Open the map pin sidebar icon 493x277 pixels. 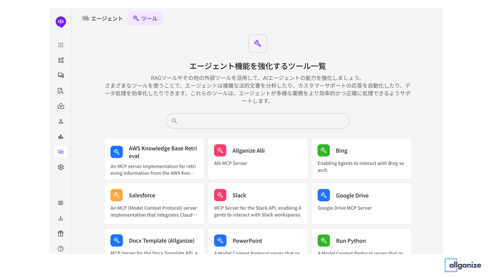coord(61,106)
